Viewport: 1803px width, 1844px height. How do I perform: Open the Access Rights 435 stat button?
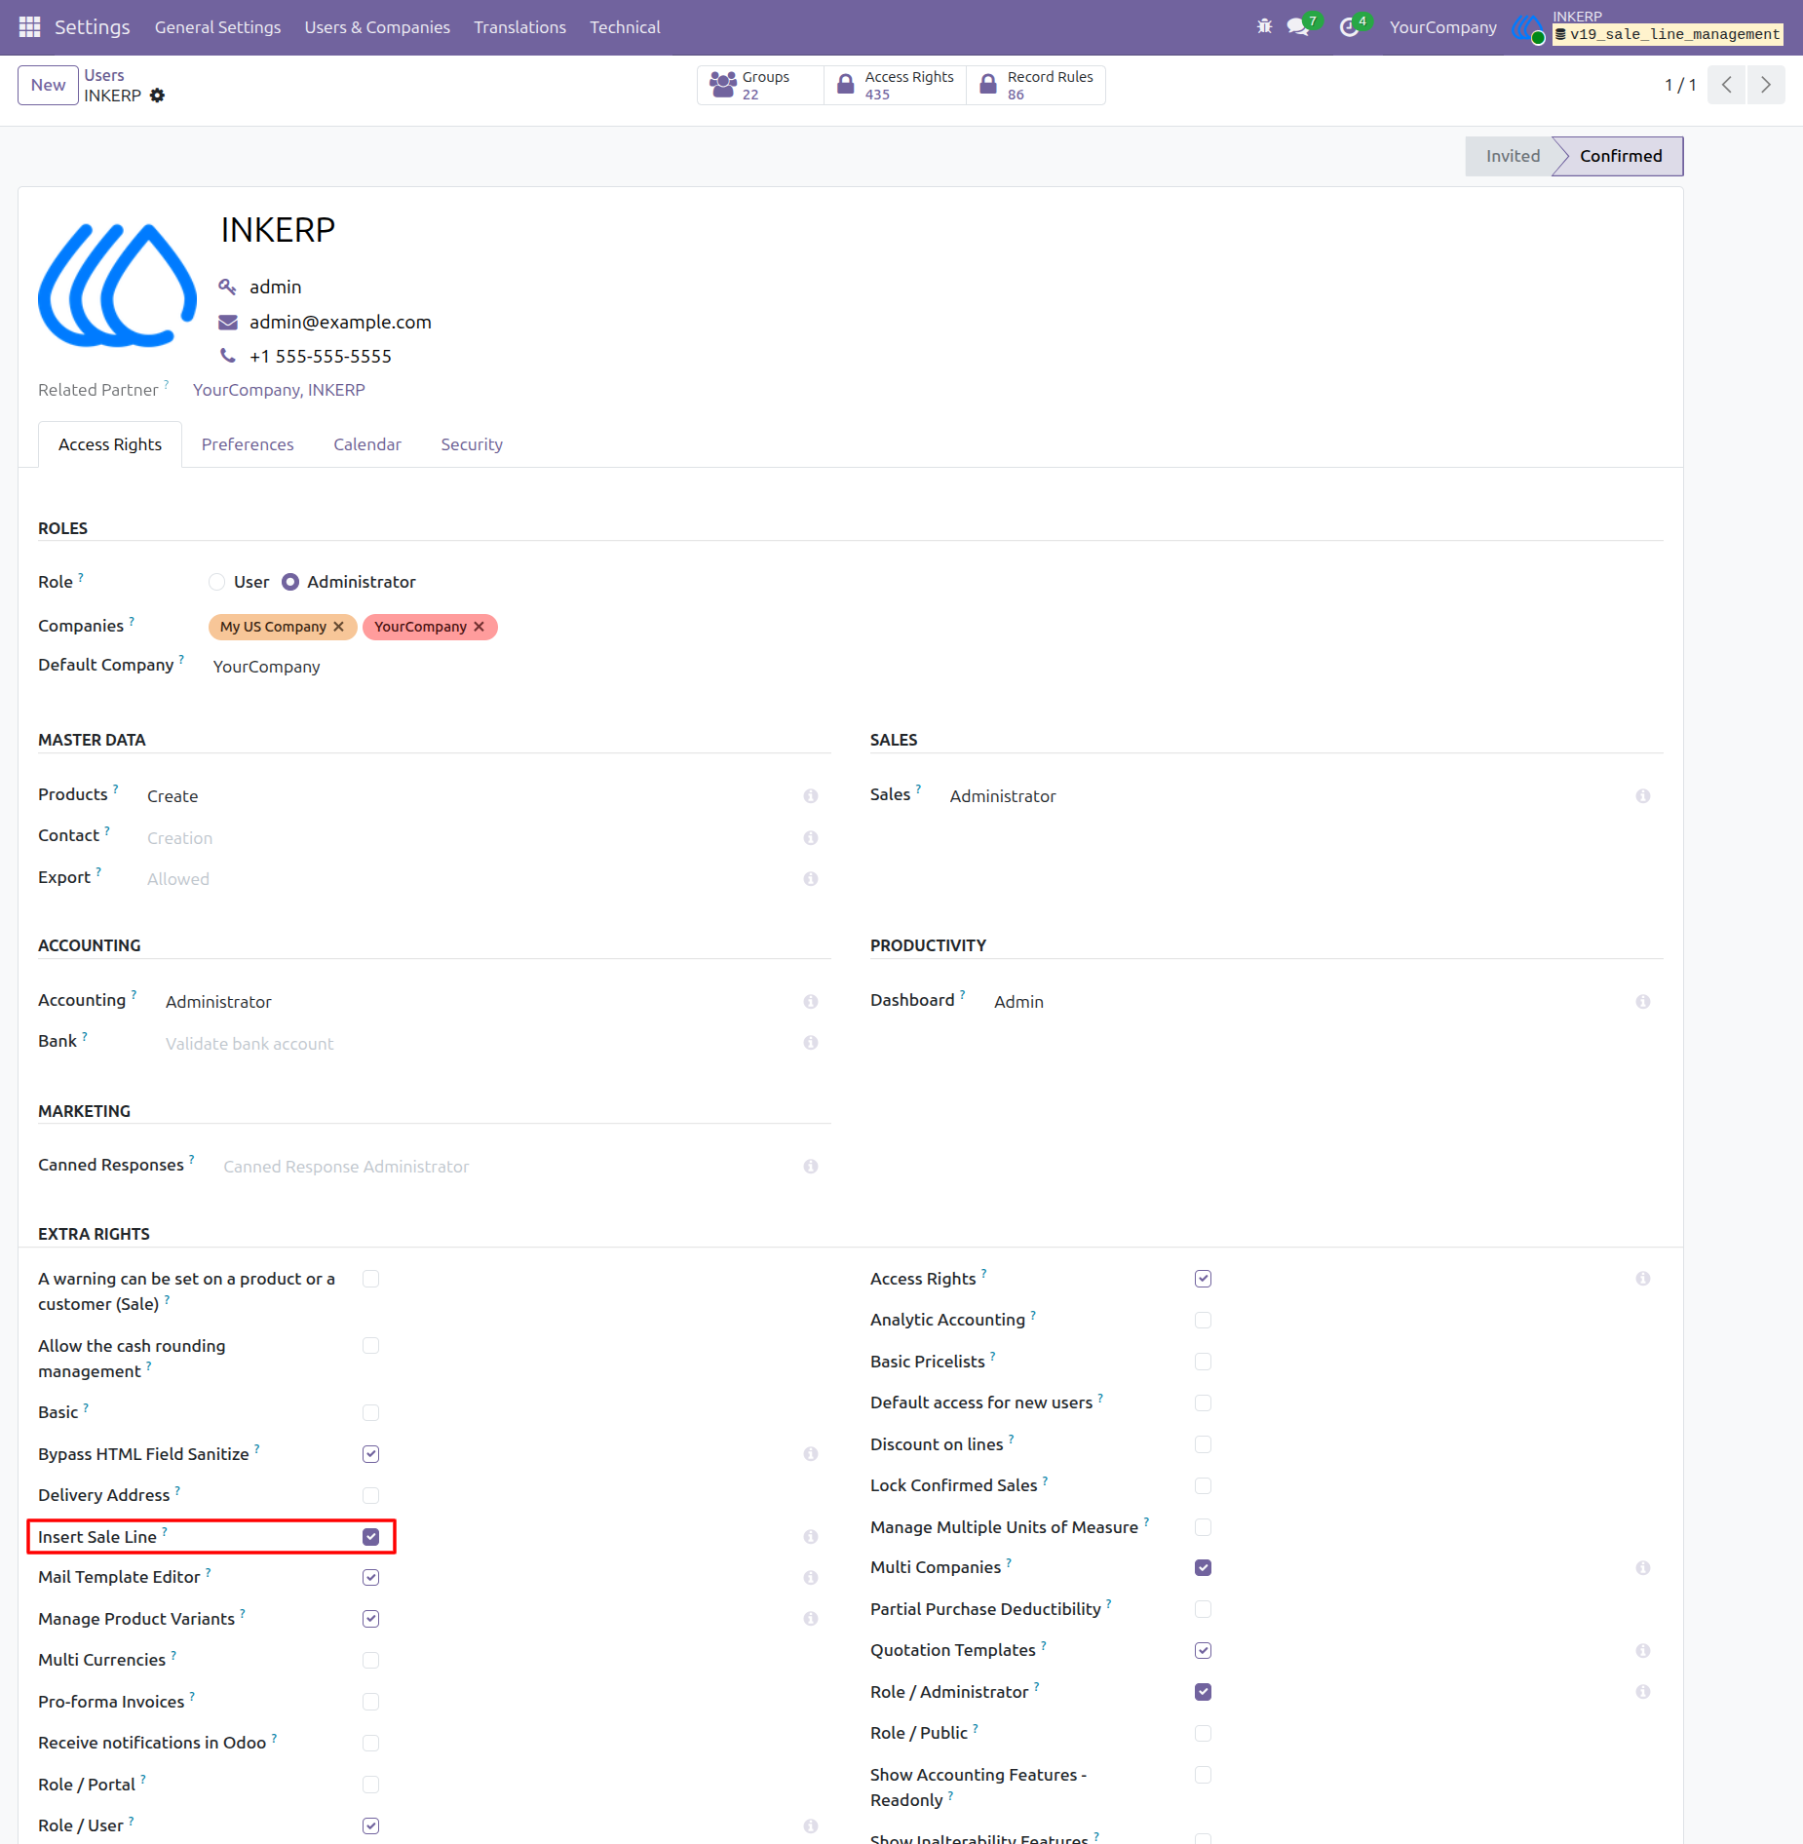pos(896,85)
